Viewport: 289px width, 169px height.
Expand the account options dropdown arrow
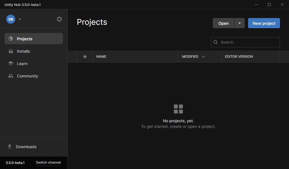tap(19, 19)
